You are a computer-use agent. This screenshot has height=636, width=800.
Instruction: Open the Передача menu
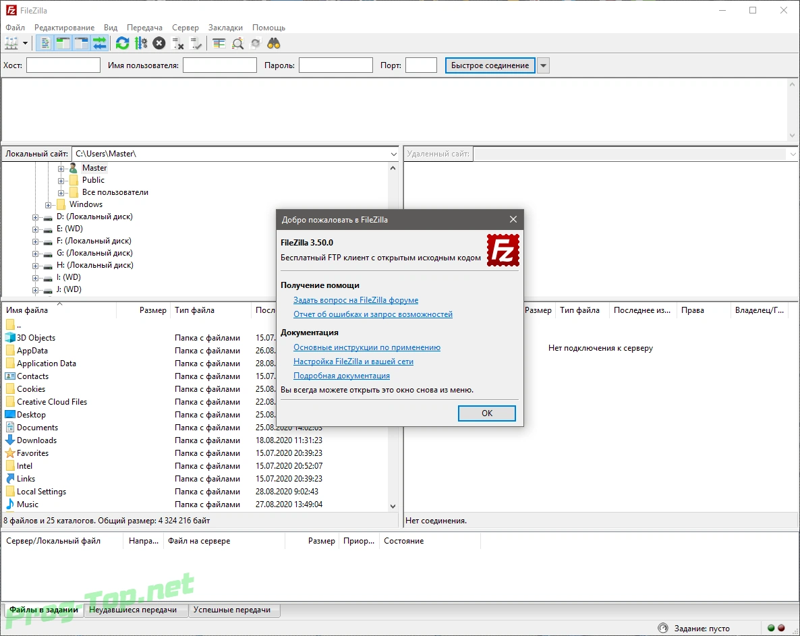pos(144,28)
